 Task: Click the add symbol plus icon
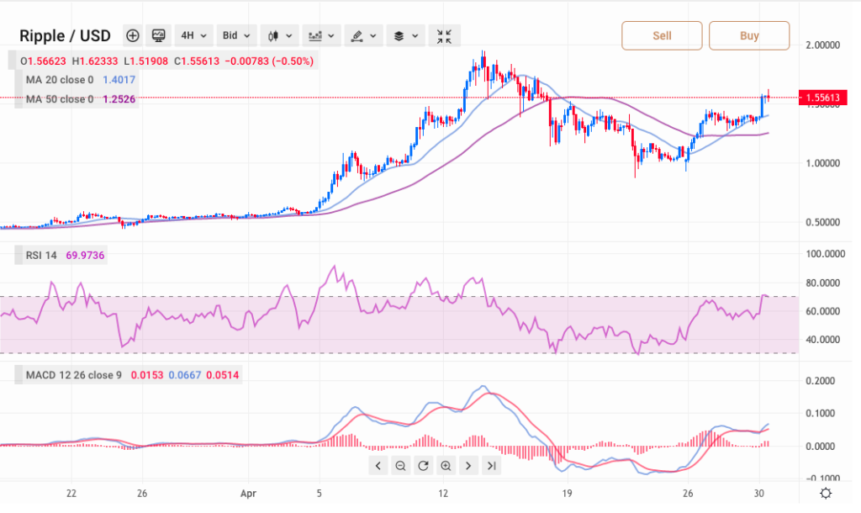pos(133,35)
